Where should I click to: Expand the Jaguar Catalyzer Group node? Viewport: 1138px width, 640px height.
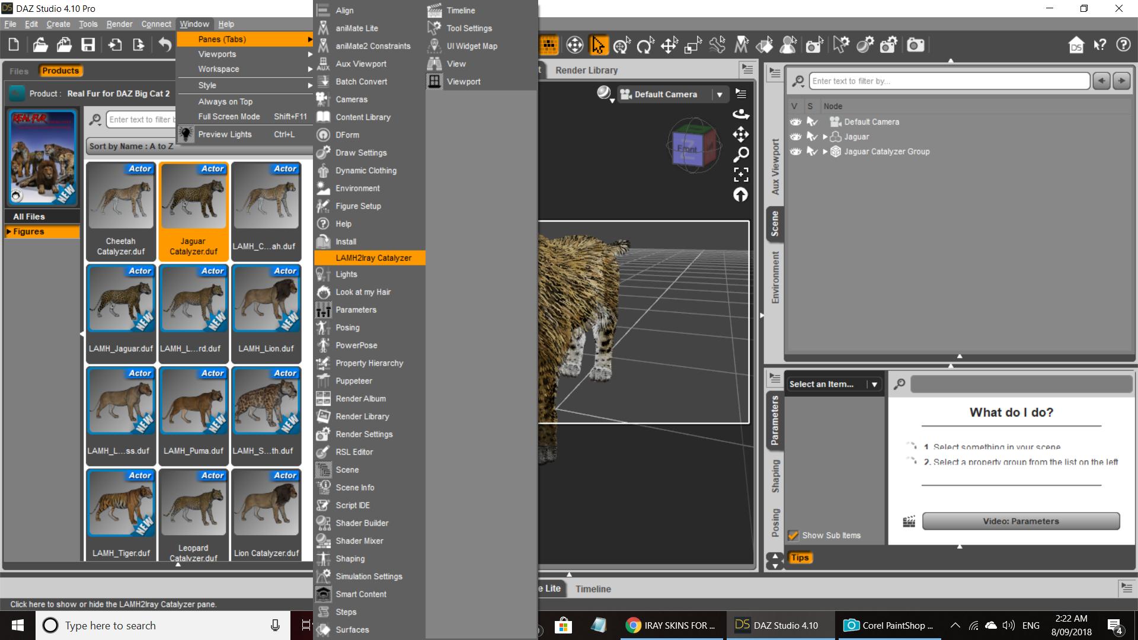tap(824, 152)
